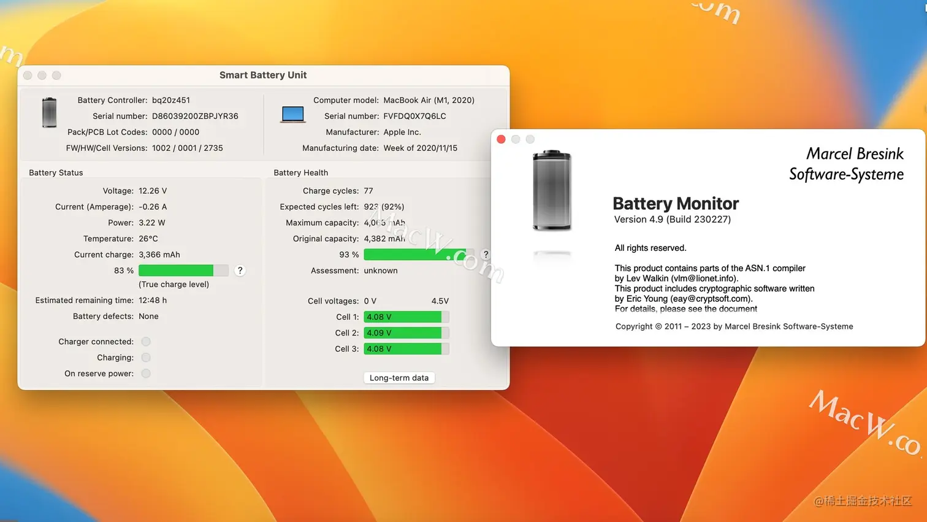Click the 83 % current charge bar
This screenshot has height=522, width=927.
click(183, 271)
